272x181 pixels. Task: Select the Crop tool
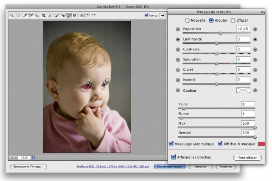44,16
